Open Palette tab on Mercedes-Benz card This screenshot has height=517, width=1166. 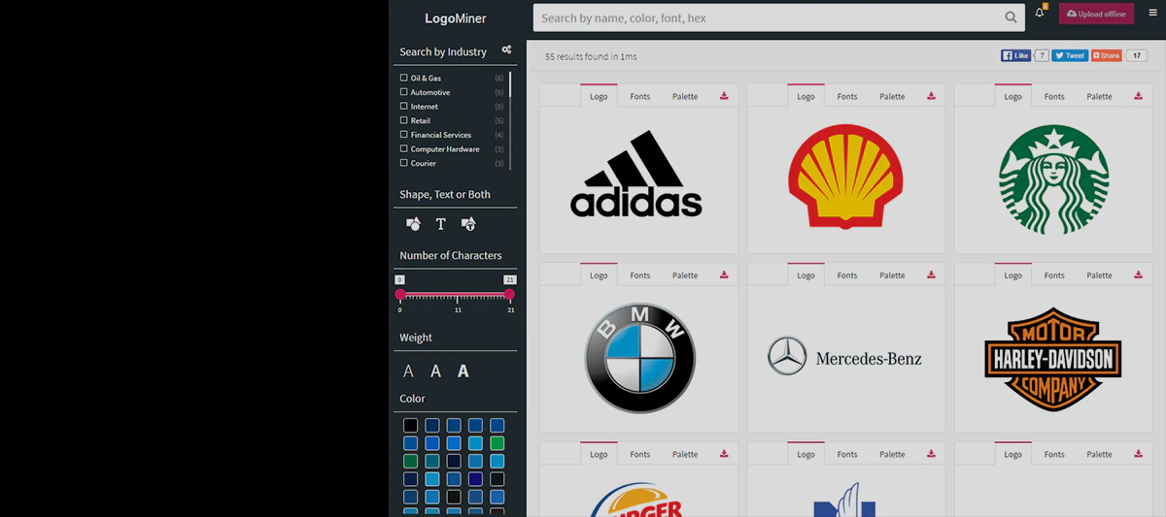(892, 275)
